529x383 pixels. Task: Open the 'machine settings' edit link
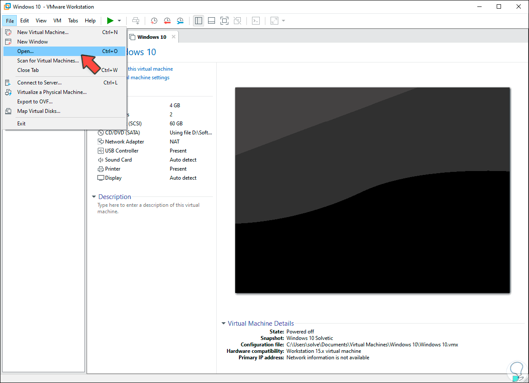click(148, 78)
